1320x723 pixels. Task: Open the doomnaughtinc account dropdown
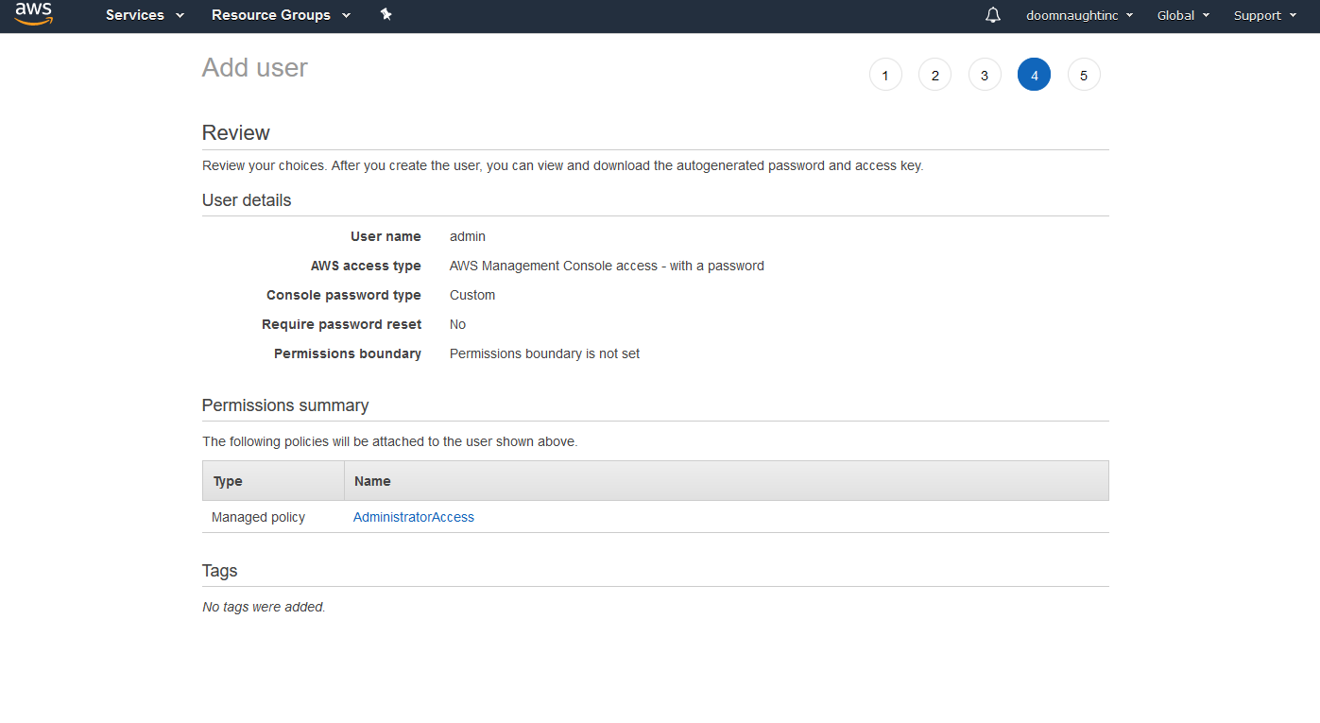(1080, 15)
